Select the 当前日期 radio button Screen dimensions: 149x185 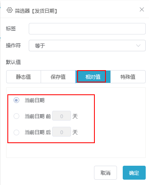click(x=16, y=100)
